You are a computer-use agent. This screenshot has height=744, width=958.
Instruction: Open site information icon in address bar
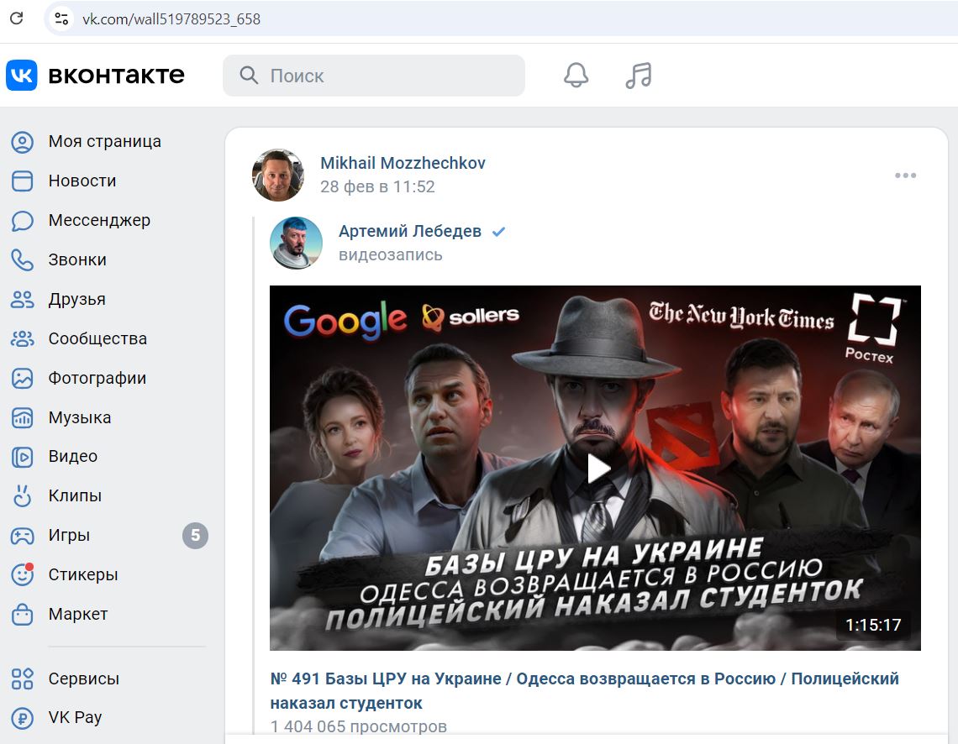tap(61, 18)
